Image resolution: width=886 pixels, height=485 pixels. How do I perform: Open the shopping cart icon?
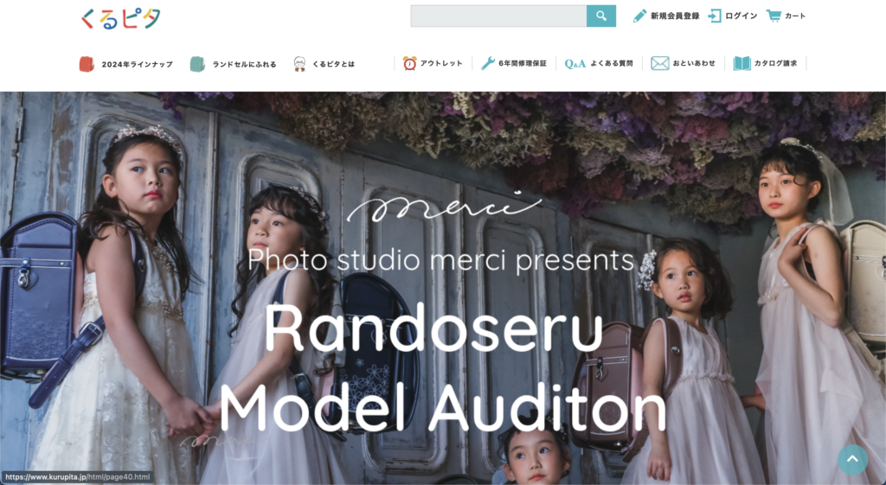[774, 16]
